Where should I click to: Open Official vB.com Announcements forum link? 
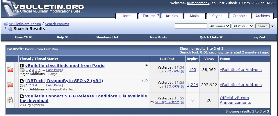point(236,100)
